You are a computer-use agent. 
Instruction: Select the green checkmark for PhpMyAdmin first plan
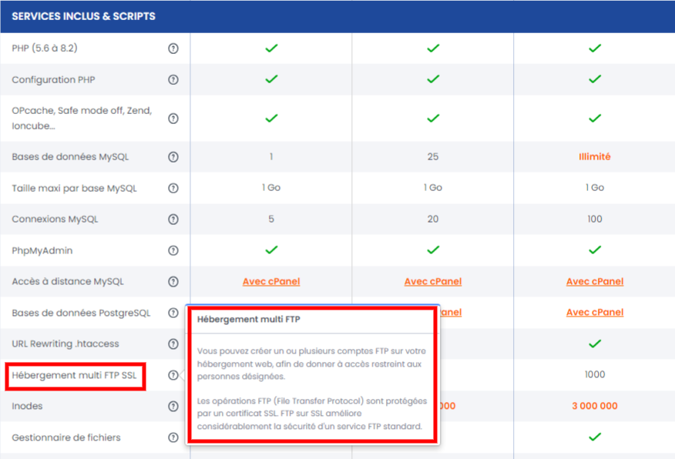click(x=270, y=250)
